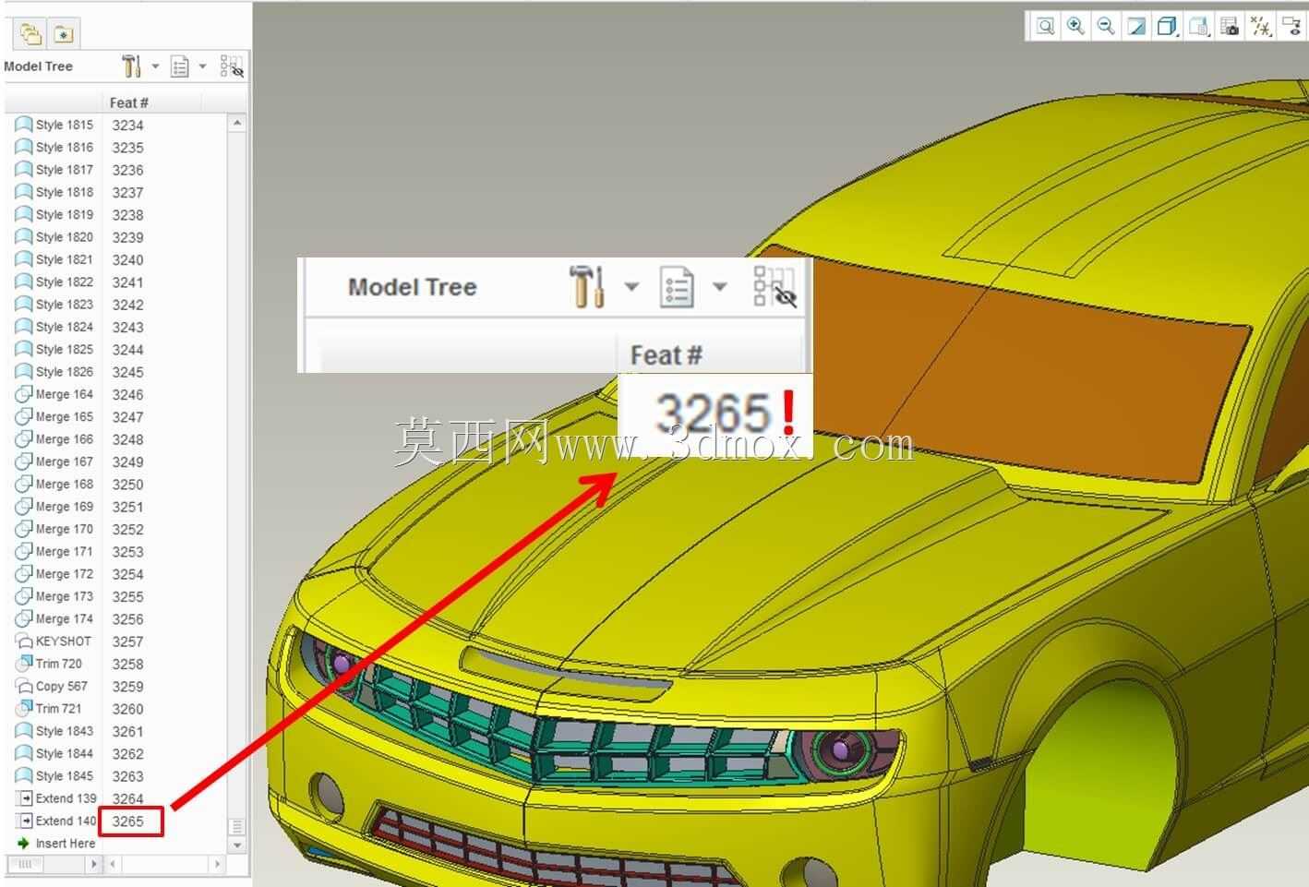This screenshot has width=1309, height=887.
Task: Open the Saved Orientations icon
Action: (x=1198, y=26)
